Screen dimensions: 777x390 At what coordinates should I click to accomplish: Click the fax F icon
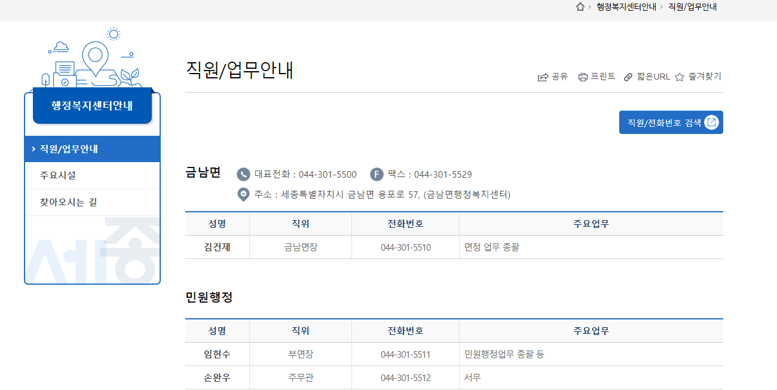(377, 175)
